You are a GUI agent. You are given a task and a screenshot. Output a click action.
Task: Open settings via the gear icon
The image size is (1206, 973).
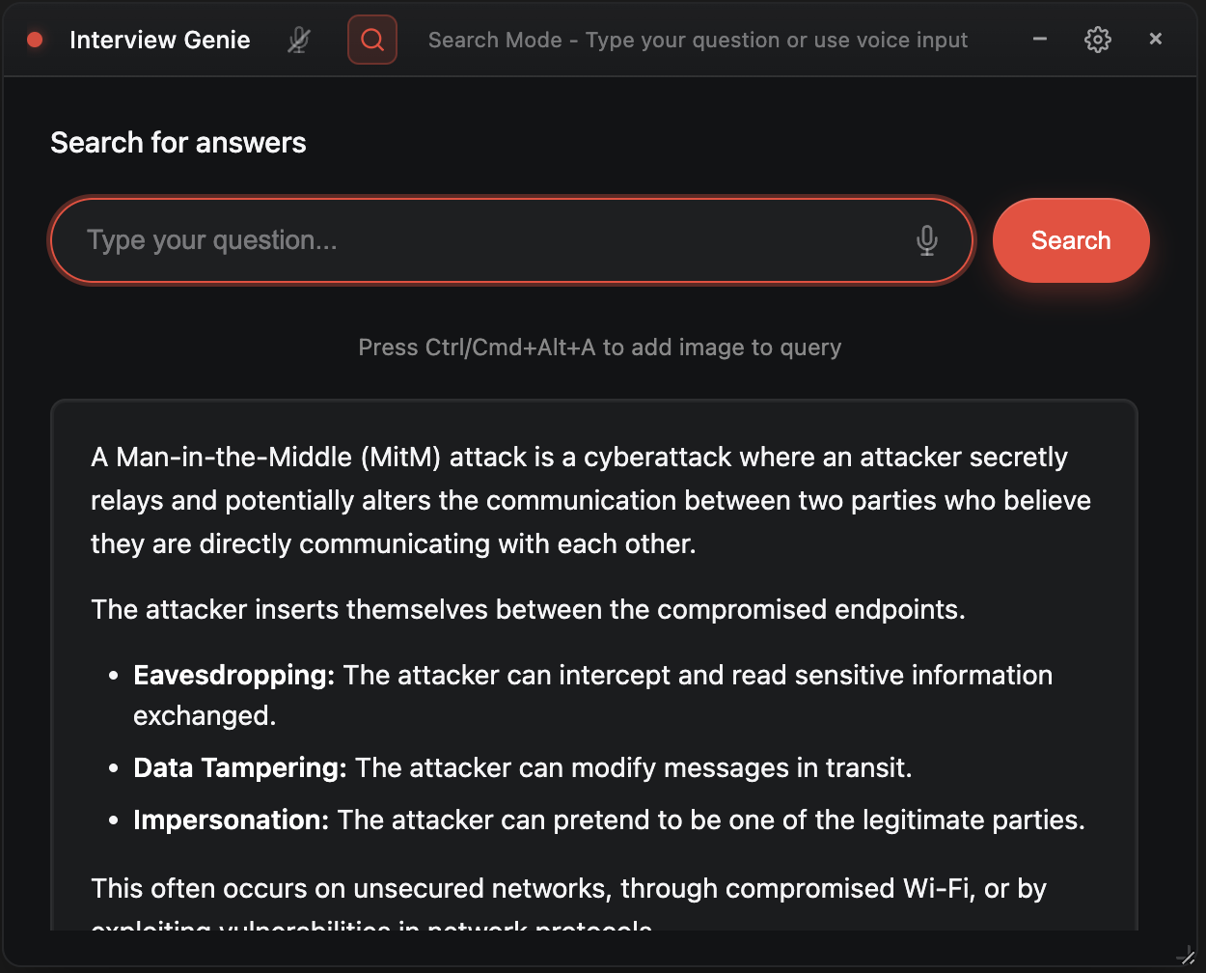(x=1098, y=40)
